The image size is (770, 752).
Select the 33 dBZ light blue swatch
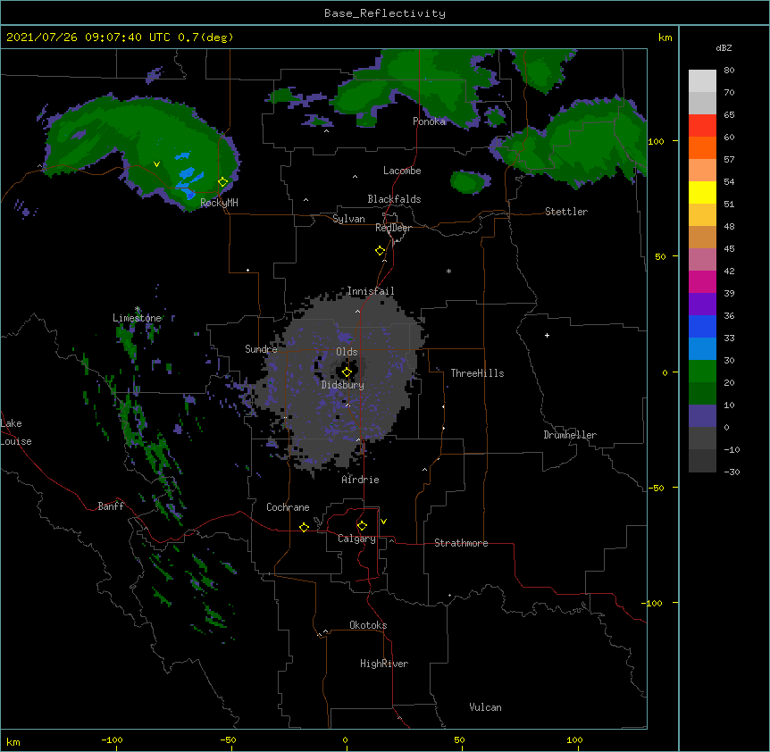[702, 348]
